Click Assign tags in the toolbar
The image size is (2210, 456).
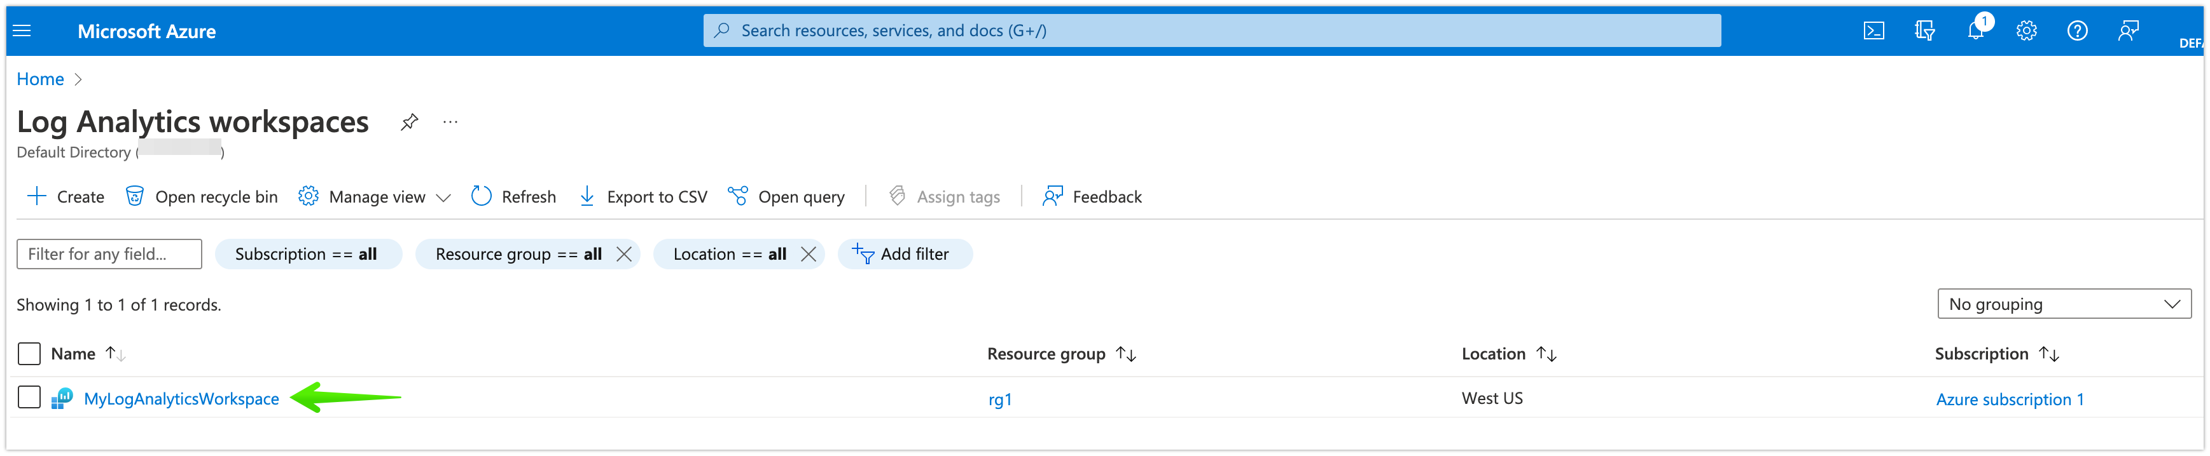click(x=943, y=196)
